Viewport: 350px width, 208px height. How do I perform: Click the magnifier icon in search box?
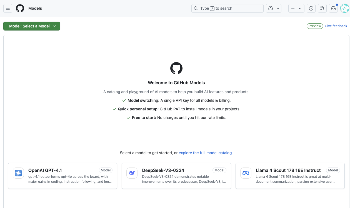[x=196, y=8]
